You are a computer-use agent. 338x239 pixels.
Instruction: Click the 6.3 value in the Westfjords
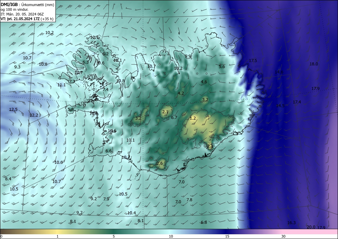[x=86, y=62]
